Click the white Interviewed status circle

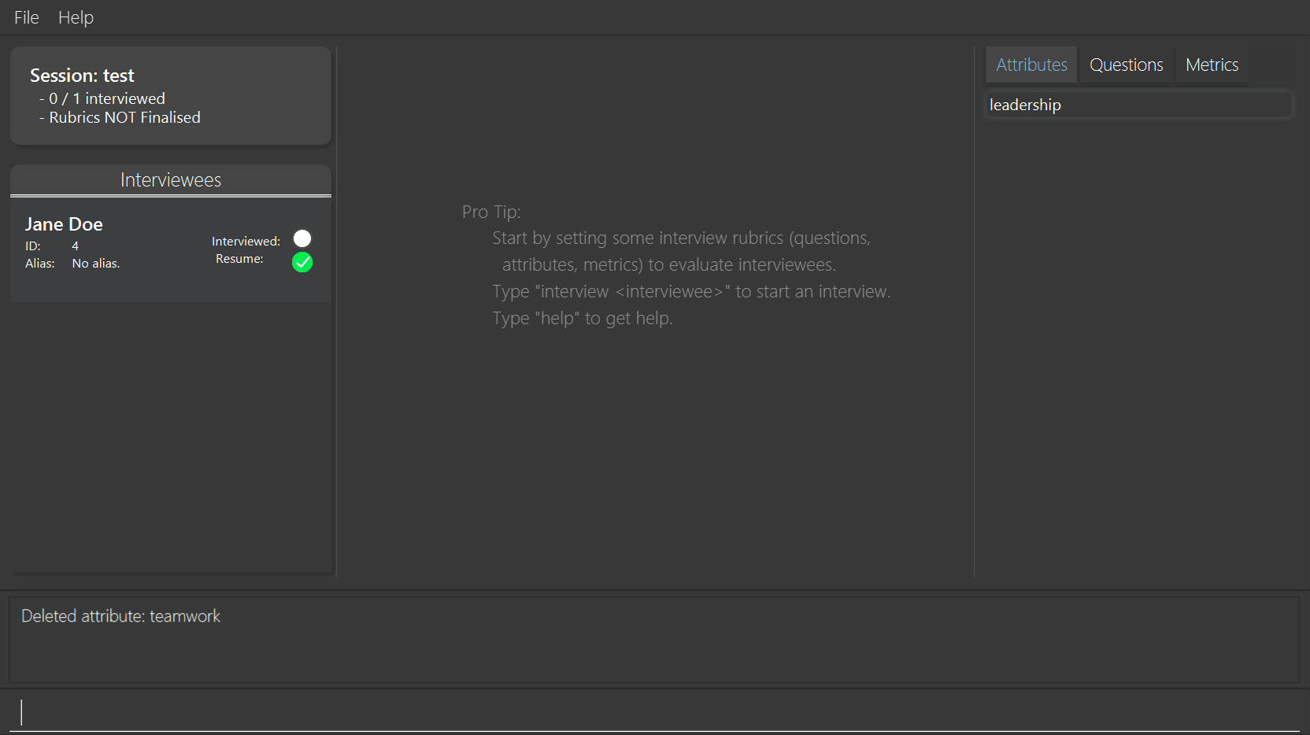[x=302, y=238]
